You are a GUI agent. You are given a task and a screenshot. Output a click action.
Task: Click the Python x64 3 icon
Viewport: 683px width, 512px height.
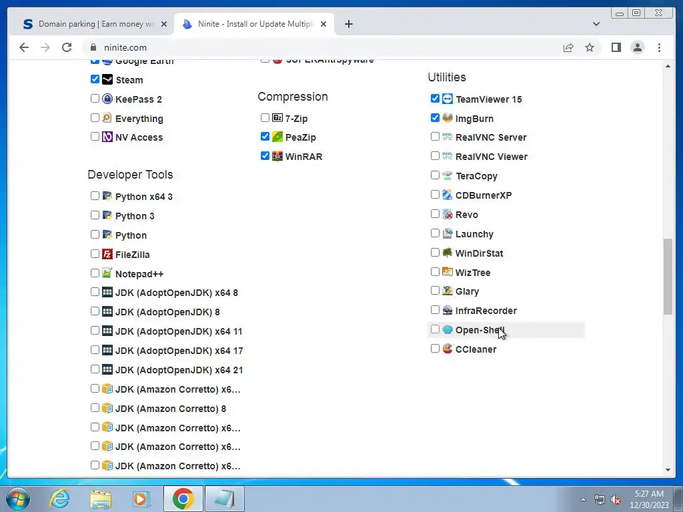click(107, 196)
